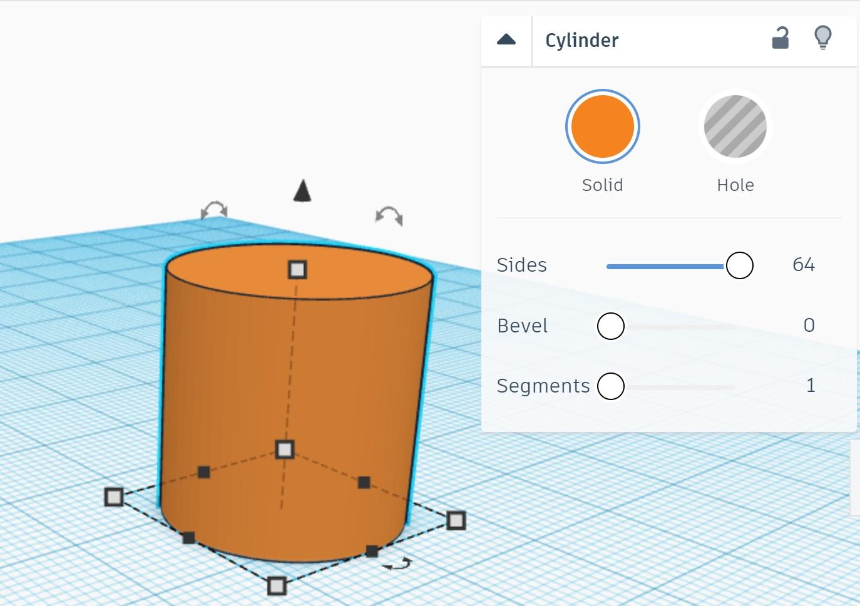Viewport: 860px width, 606px height.
Task: Select the orange Solid color swatch
Action: 602,126
